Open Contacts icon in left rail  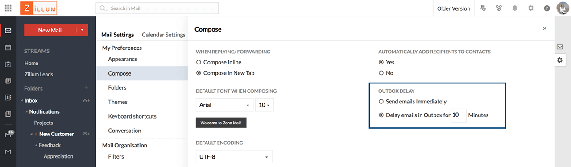point(8,97)
